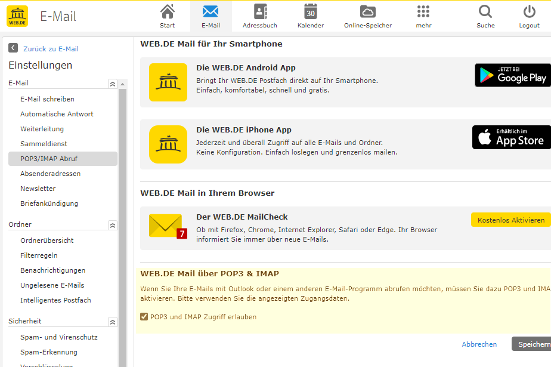Image resolution: width=551 pixels, height=367 pixels.
Task: Click the Speichern button
Action: [531, 344]
